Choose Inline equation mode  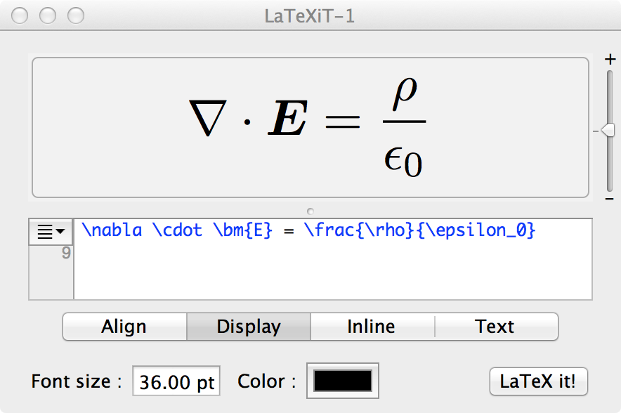tap(372, 327)
